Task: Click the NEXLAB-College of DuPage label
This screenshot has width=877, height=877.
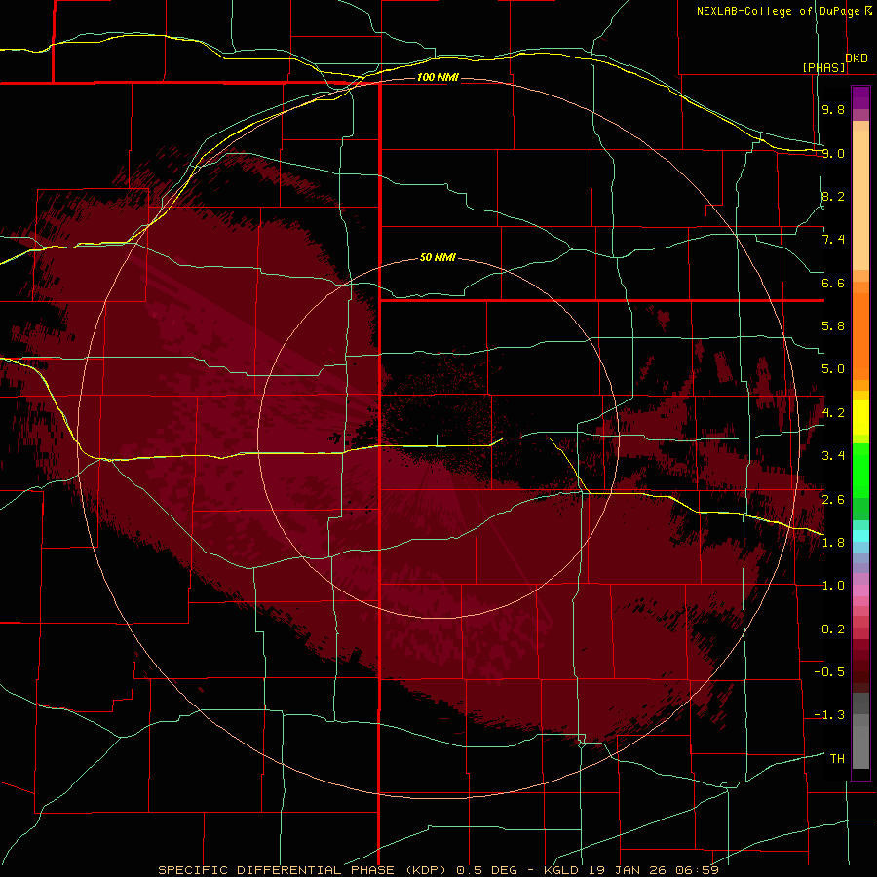Action: click(779, 11)
